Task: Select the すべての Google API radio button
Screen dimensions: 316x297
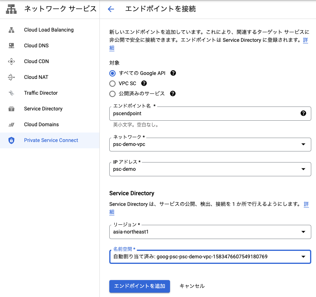Action: 113,73
